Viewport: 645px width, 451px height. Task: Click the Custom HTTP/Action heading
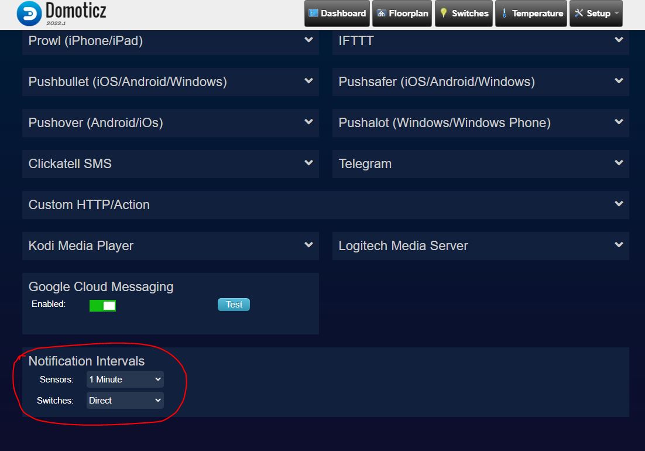(89, 204)
